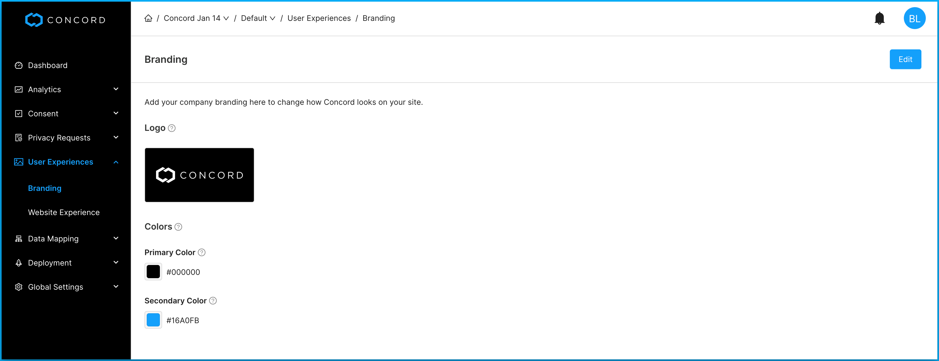Click the home icon in breadcrumb

(x=148, y=18)
